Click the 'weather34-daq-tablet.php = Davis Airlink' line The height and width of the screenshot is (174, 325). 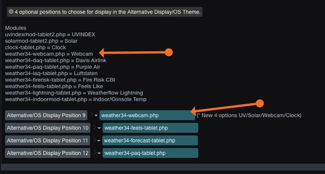tap(56, 60)
